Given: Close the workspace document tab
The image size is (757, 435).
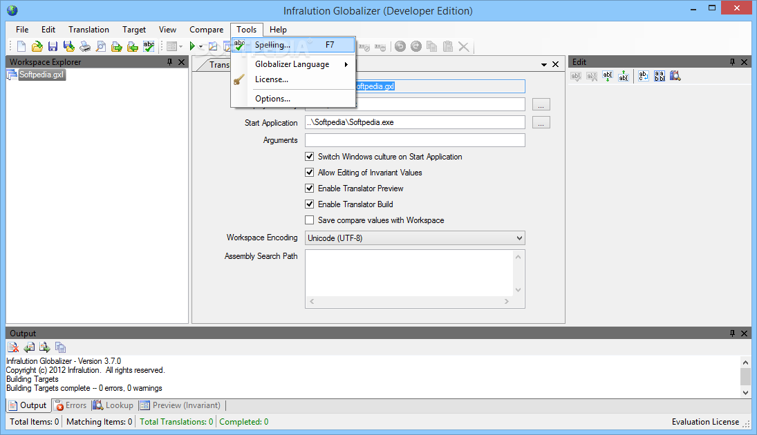Looking at the screenshot, I should (556, 64).
